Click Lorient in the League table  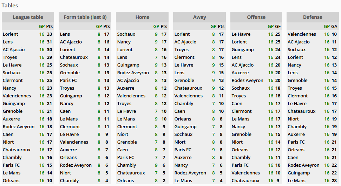pos(11,34)
